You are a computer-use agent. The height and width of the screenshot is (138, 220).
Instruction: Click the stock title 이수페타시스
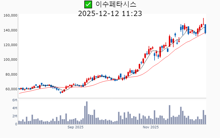click(116, 4)
